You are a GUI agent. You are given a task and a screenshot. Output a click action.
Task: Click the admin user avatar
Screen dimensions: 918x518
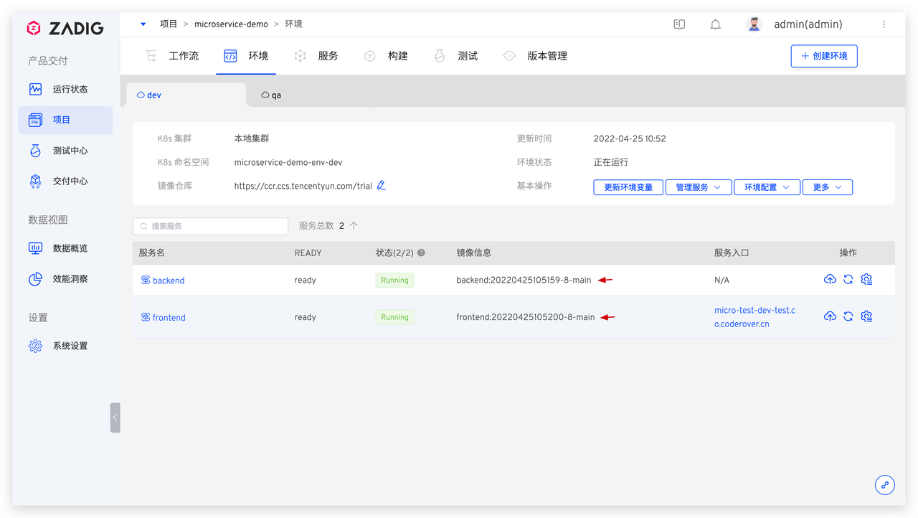754,24
